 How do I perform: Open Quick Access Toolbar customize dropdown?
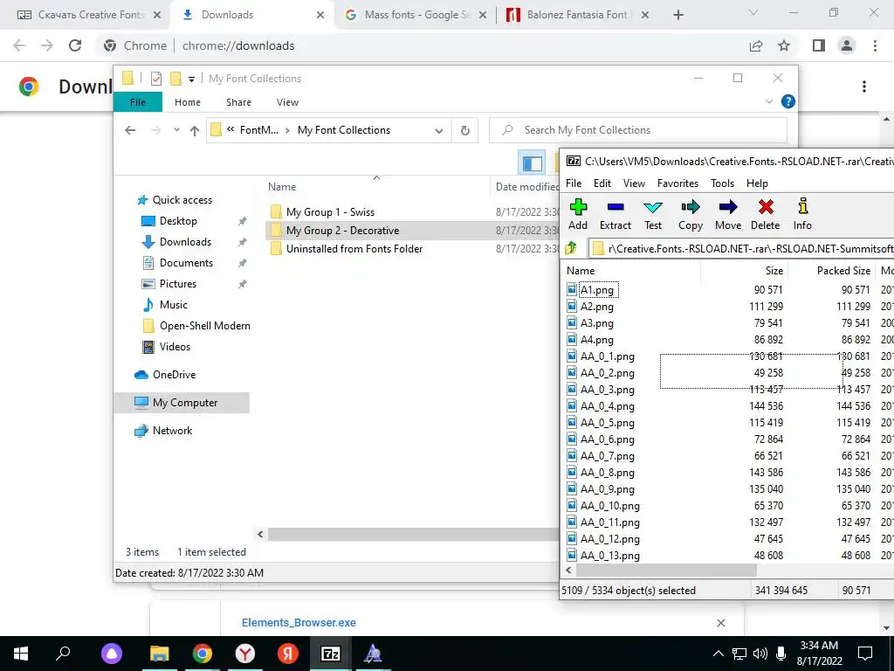191,80
